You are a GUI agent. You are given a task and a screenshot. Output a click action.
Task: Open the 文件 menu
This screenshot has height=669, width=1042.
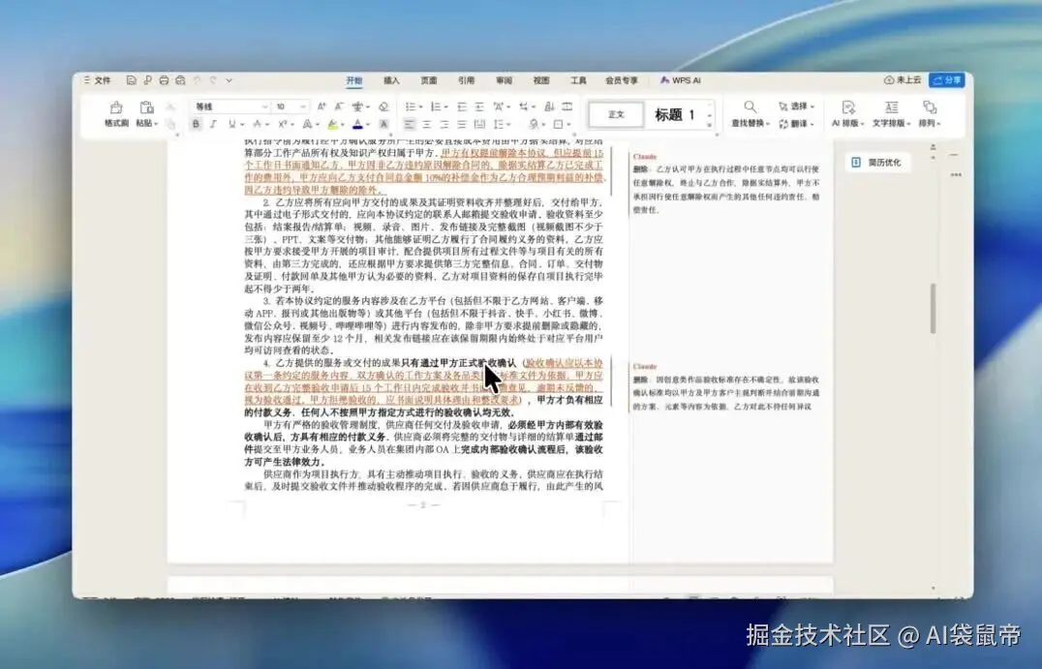(97, 80)
